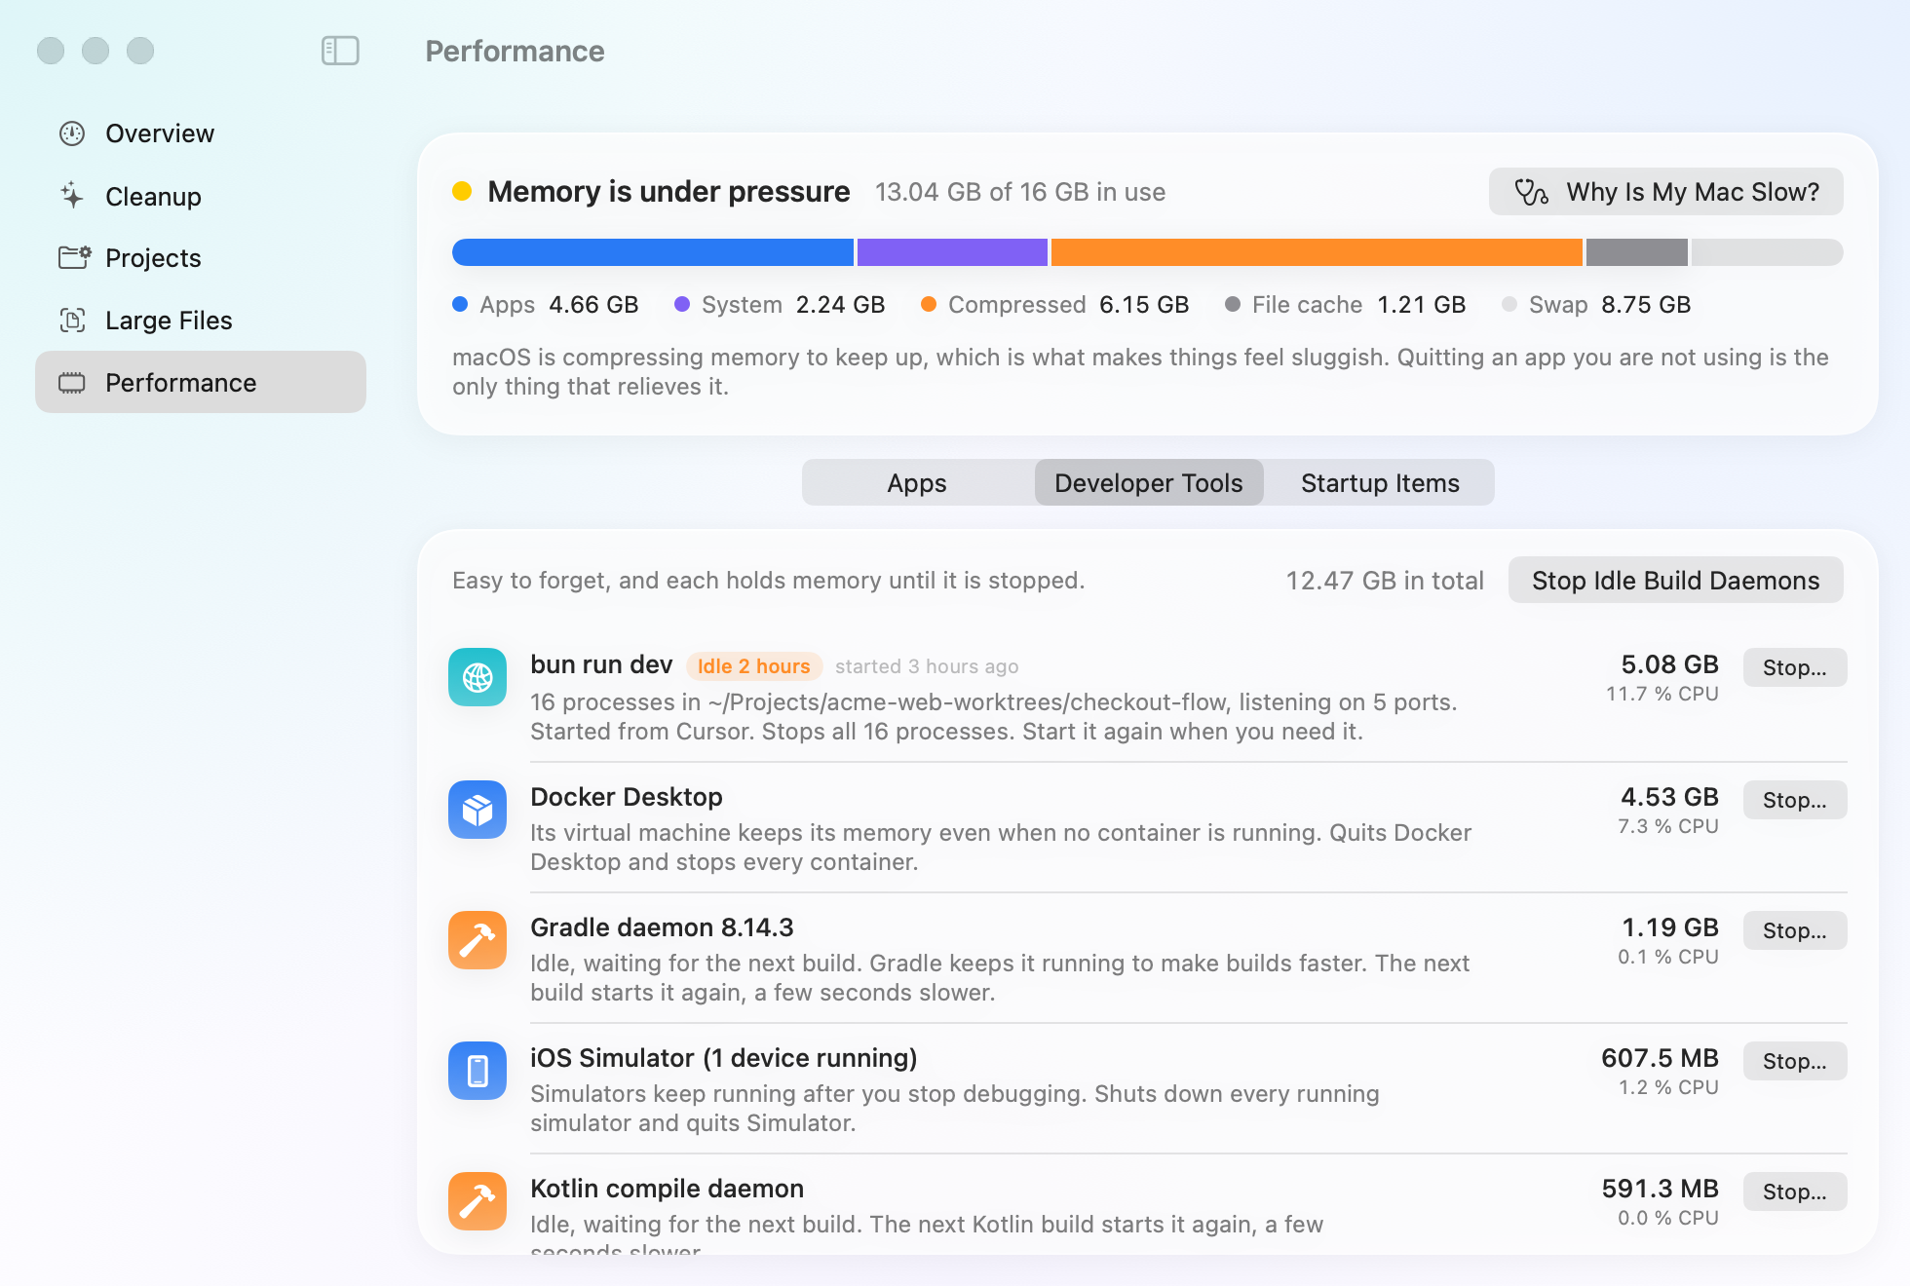Open the Startup Items tab

(x=1380, y=483)
